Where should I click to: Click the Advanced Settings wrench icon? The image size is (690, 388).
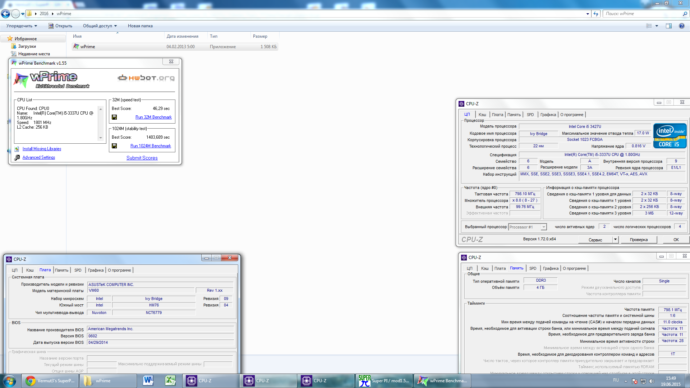pos(17,157)
